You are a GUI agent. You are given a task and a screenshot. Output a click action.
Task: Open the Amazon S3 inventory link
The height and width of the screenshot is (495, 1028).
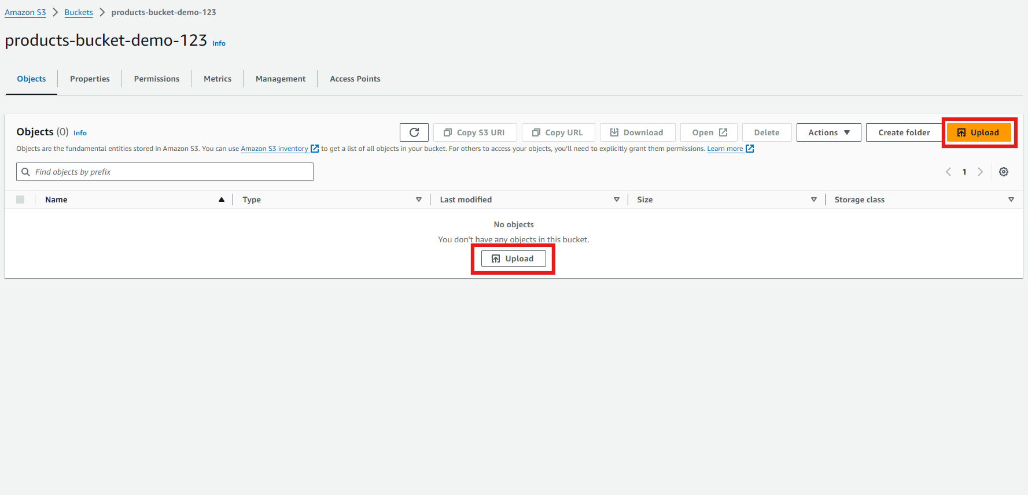click(x=279, y=149)
